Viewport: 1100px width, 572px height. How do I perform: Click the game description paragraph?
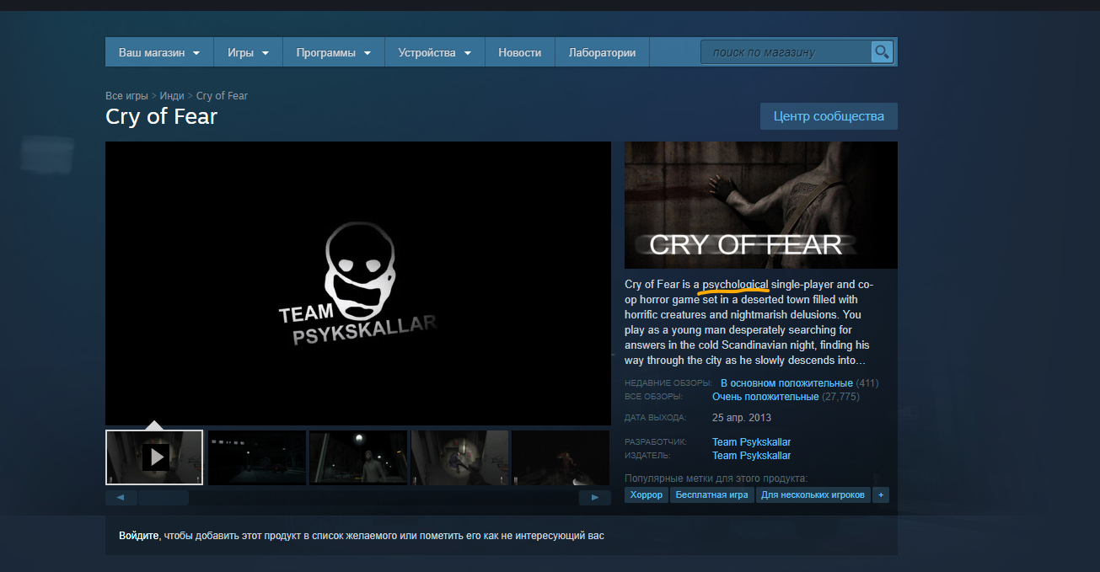750,322
